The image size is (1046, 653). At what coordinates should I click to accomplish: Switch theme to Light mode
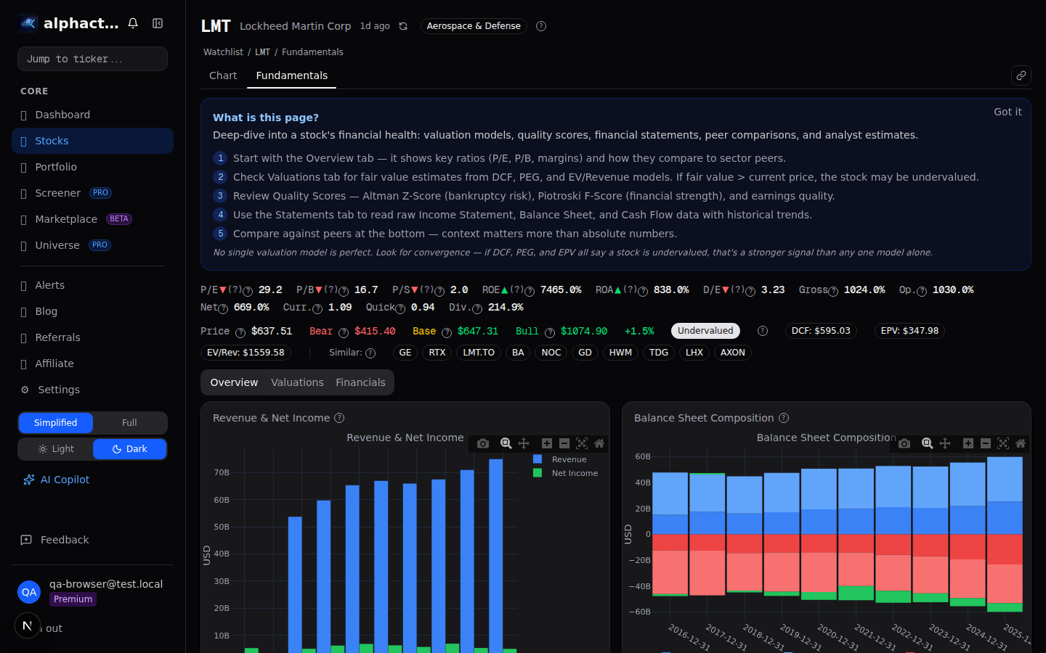tap(56, 448)
